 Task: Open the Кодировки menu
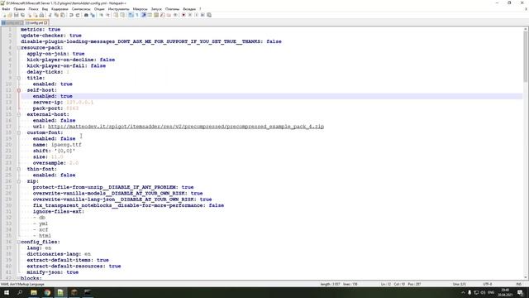[x=60, y=9]
